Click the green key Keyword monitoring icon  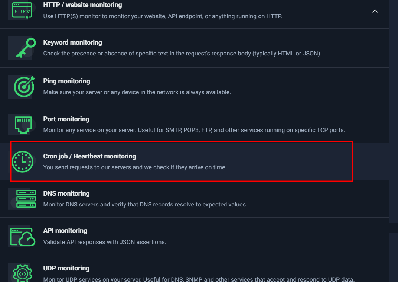(x=25, y=48)
